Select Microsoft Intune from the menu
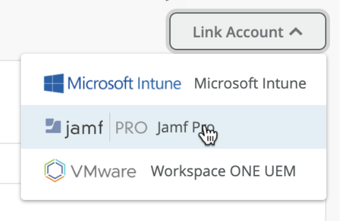The image size is (349, 221). click(x=173, y=83)
